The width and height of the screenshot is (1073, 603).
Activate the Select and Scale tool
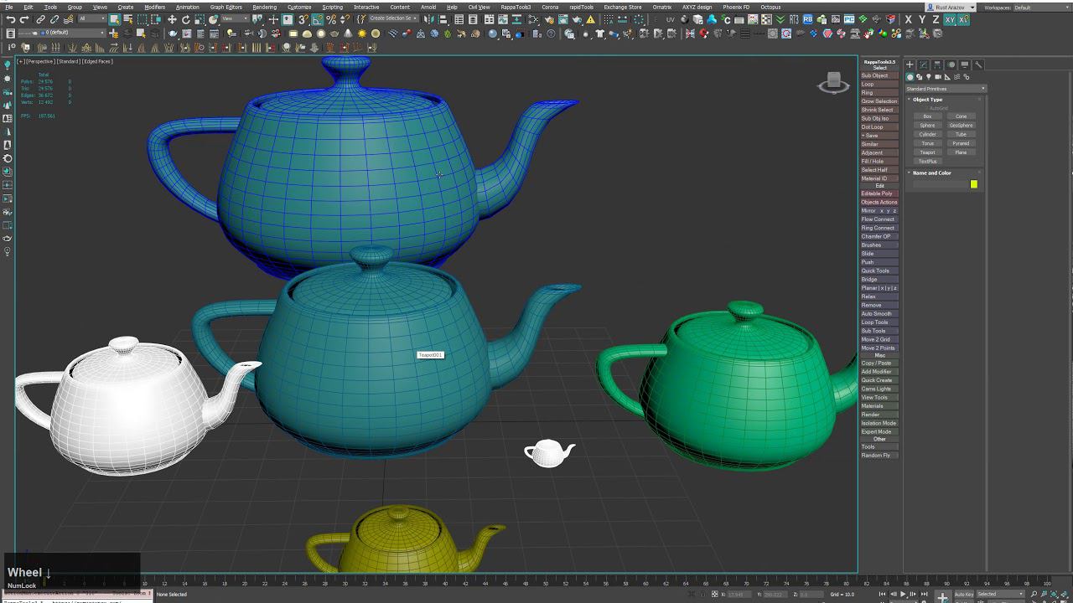200,19
